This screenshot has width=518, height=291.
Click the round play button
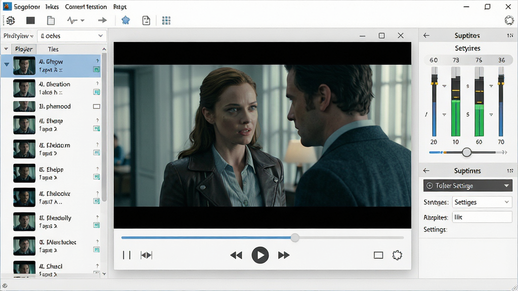tap(261, 255)
